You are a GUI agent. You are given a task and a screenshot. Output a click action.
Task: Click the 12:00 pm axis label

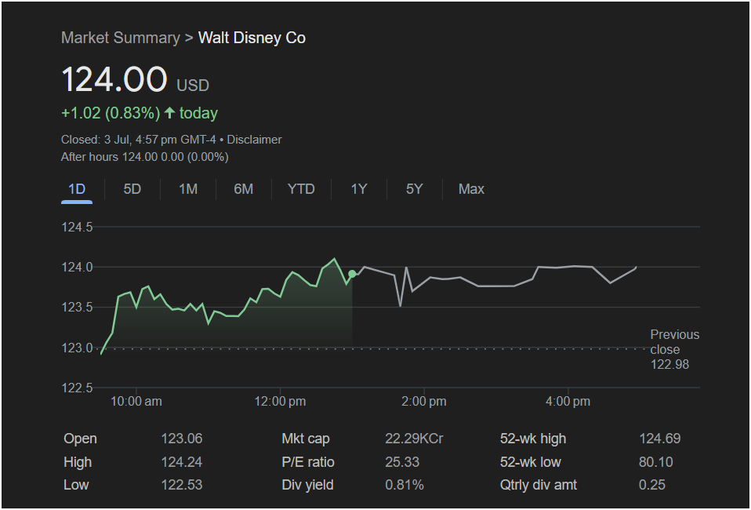[x=280, y=401]
